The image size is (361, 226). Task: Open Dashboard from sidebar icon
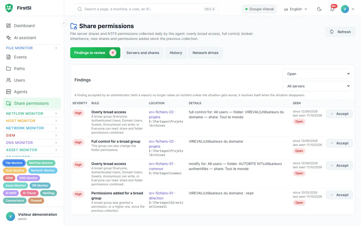(x=9, y=26)
